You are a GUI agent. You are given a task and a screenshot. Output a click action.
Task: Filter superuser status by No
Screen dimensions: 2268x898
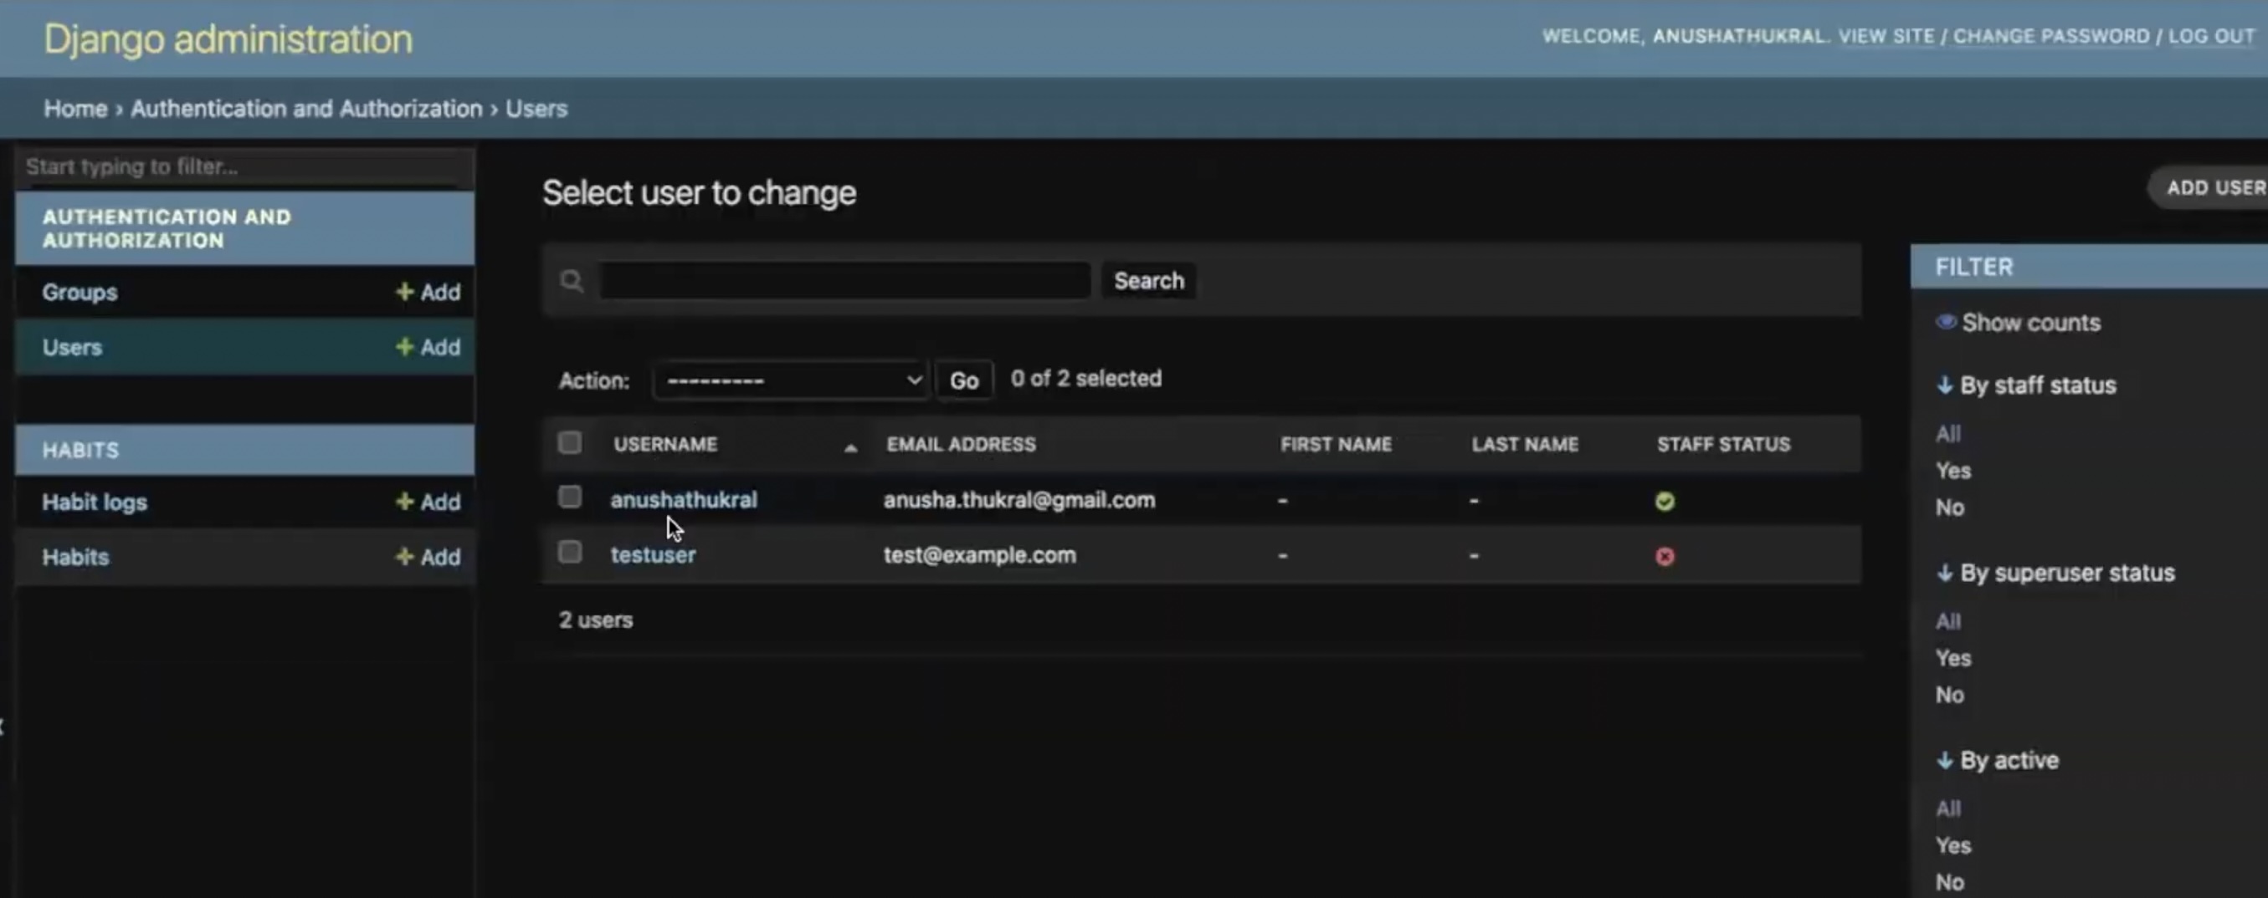tap(1949, 696)
